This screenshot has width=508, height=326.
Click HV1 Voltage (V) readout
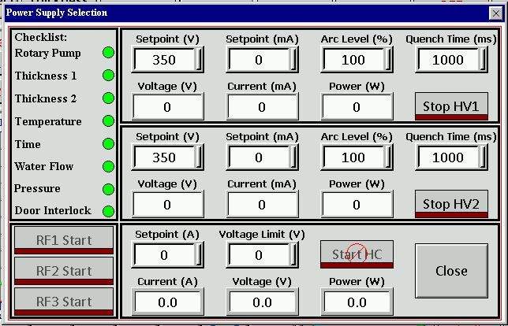[x=167, y=107]
